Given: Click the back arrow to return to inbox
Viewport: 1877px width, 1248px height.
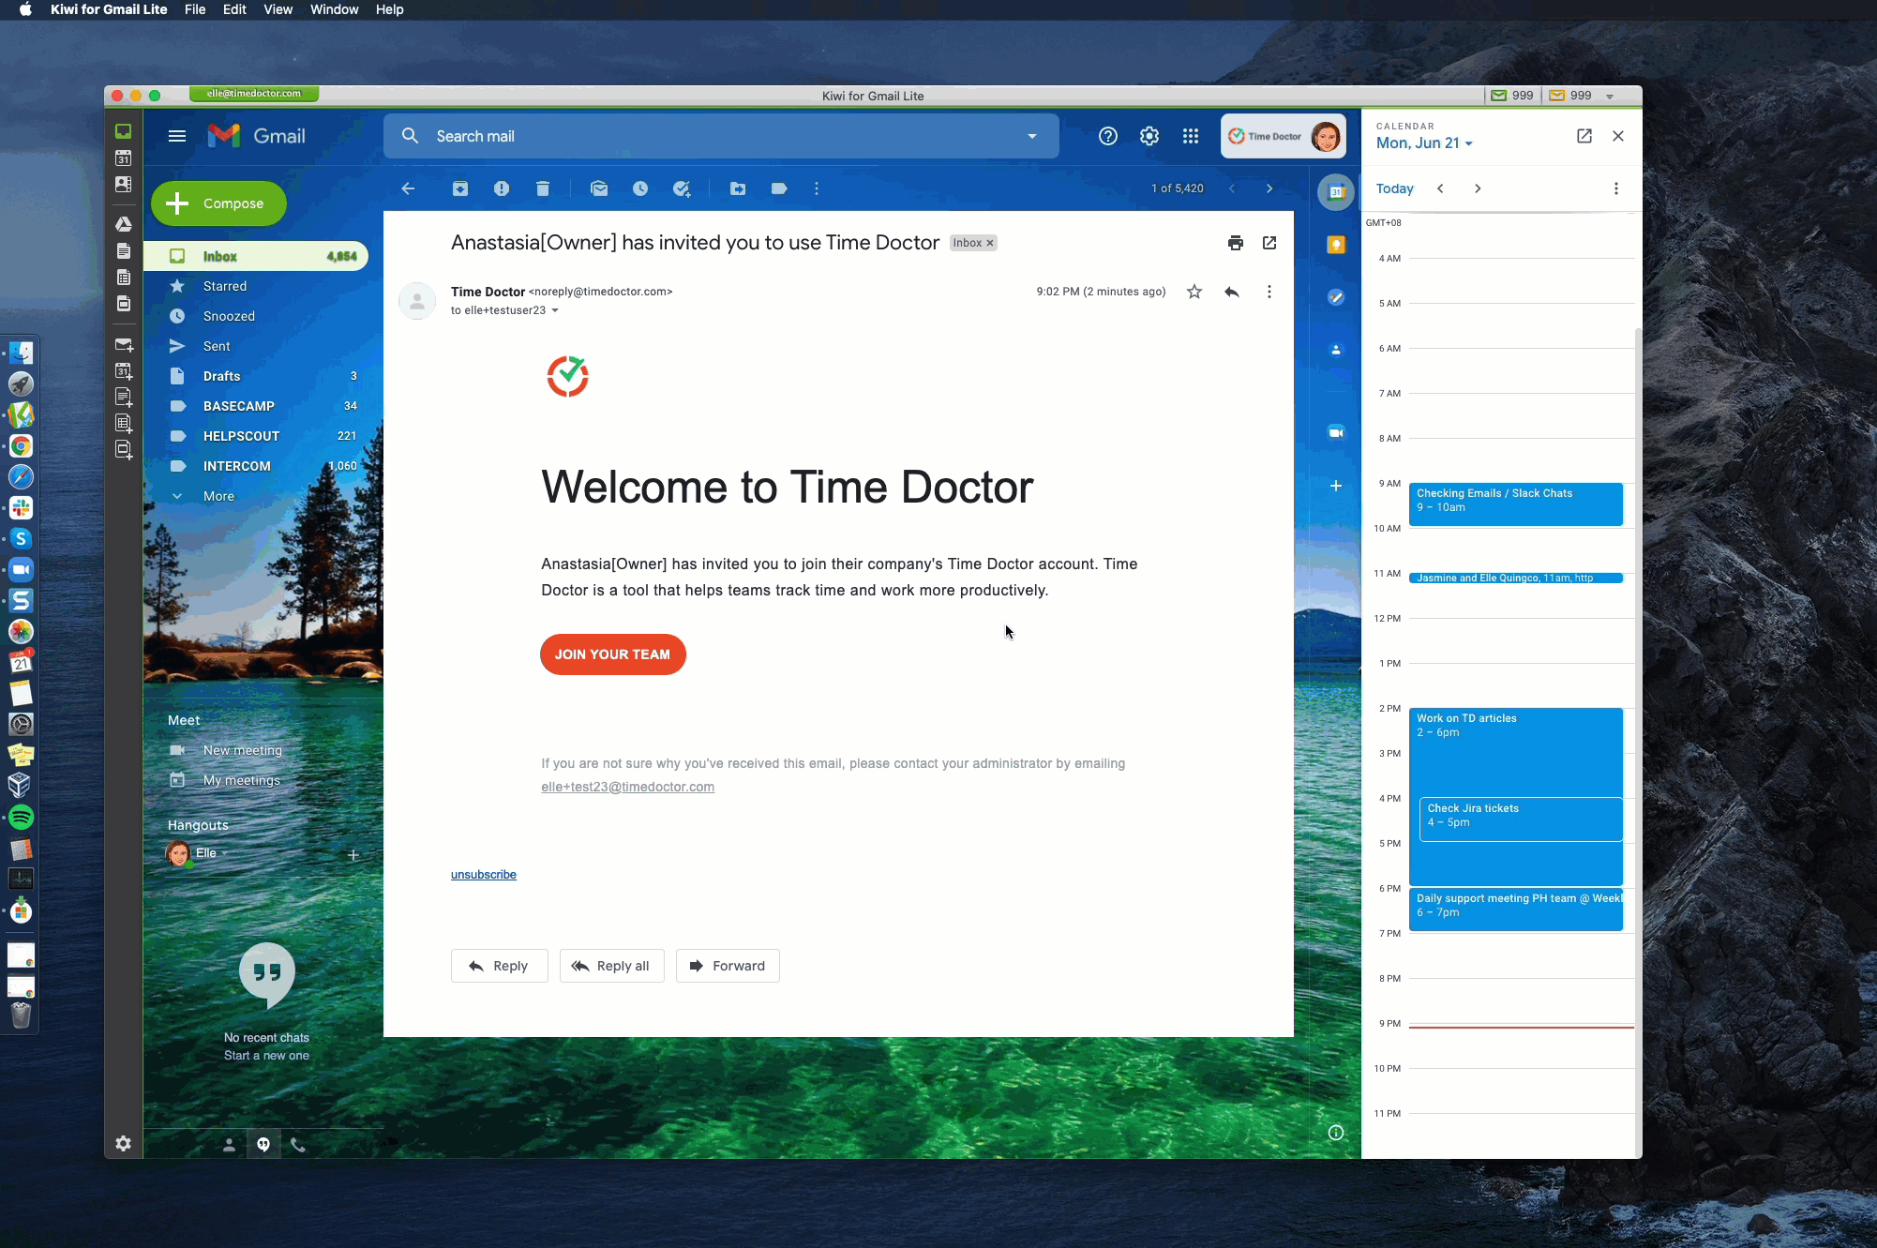Looking at the screenshot, I should (408, 188).
